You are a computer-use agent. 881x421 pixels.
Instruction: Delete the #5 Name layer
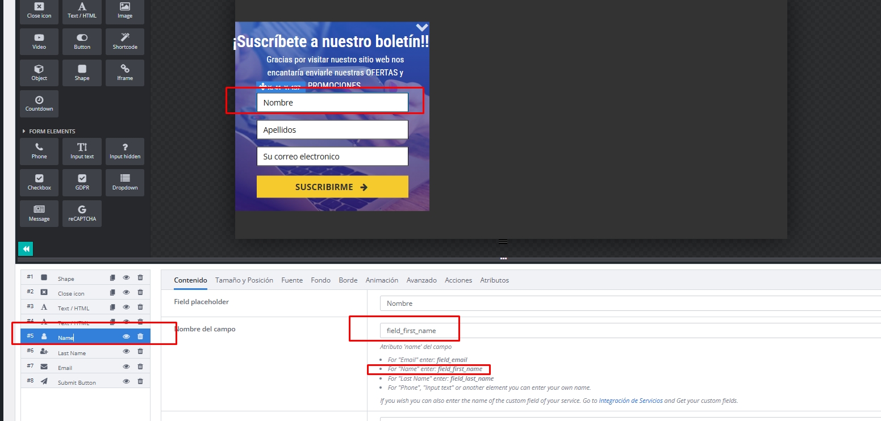[x=140, y=336]
